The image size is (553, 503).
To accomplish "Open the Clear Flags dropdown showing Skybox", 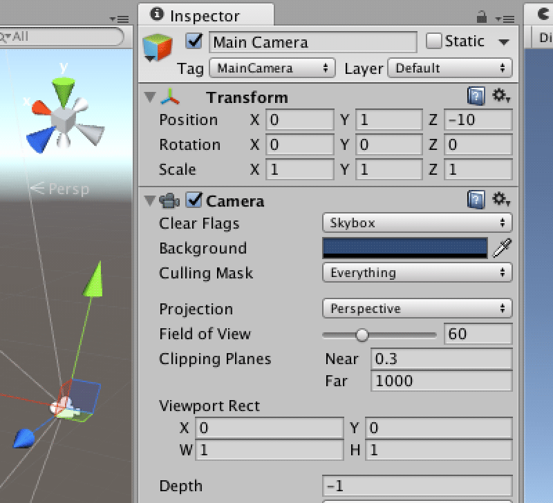I will click(x=418, y=222).
